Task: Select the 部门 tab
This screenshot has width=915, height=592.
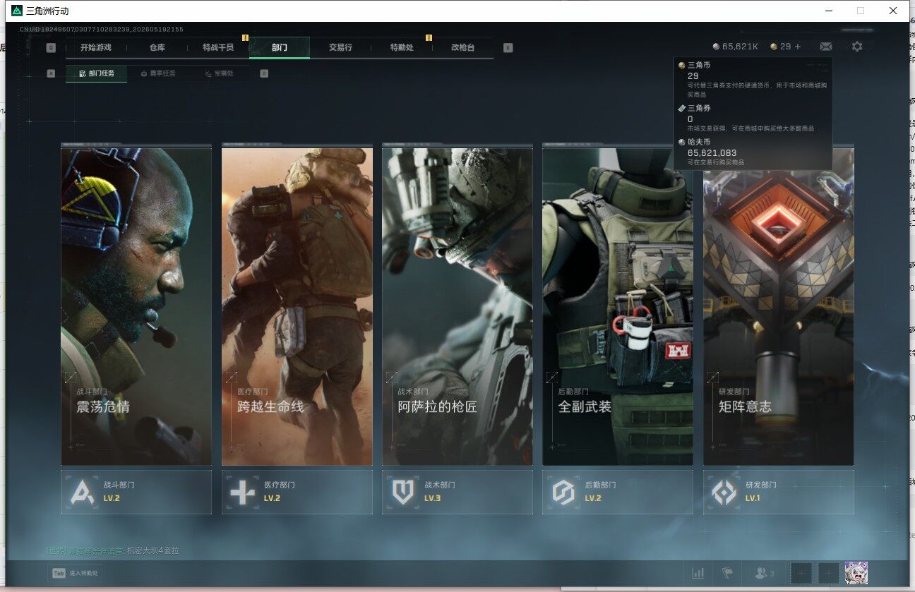Action: (280, 48)
